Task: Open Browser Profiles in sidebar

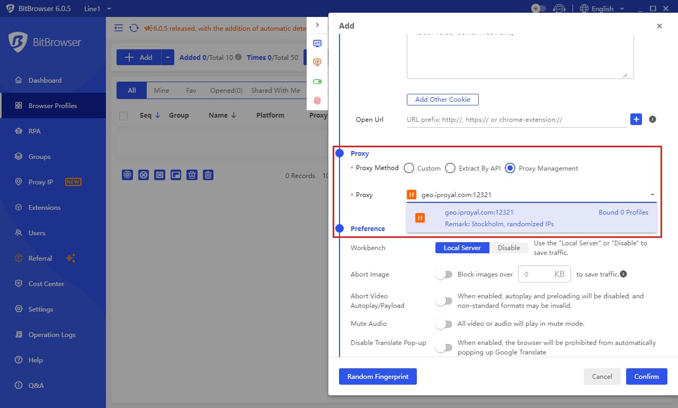Action: [52, 106]
